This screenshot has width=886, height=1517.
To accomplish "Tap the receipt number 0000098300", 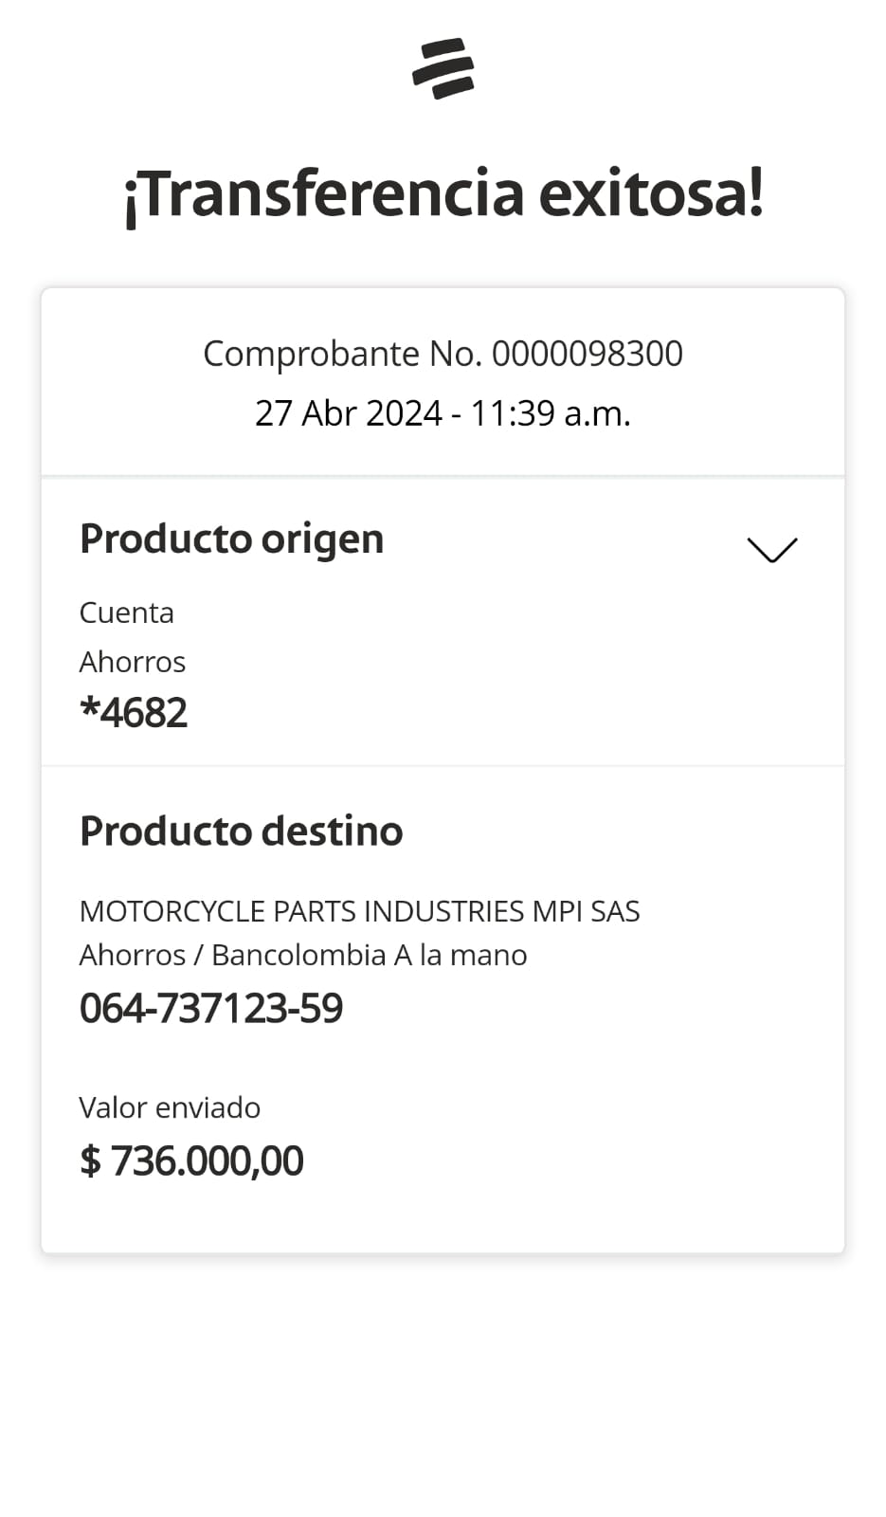I will (x=587, y=354).
